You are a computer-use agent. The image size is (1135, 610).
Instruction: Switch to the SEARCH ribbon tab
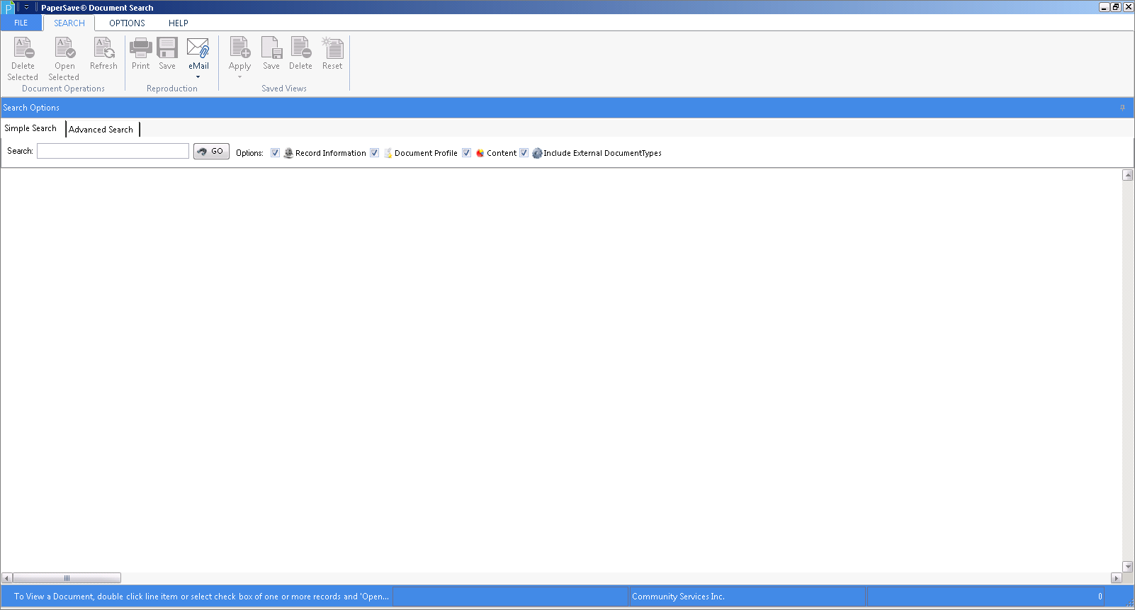pos(69,23)
